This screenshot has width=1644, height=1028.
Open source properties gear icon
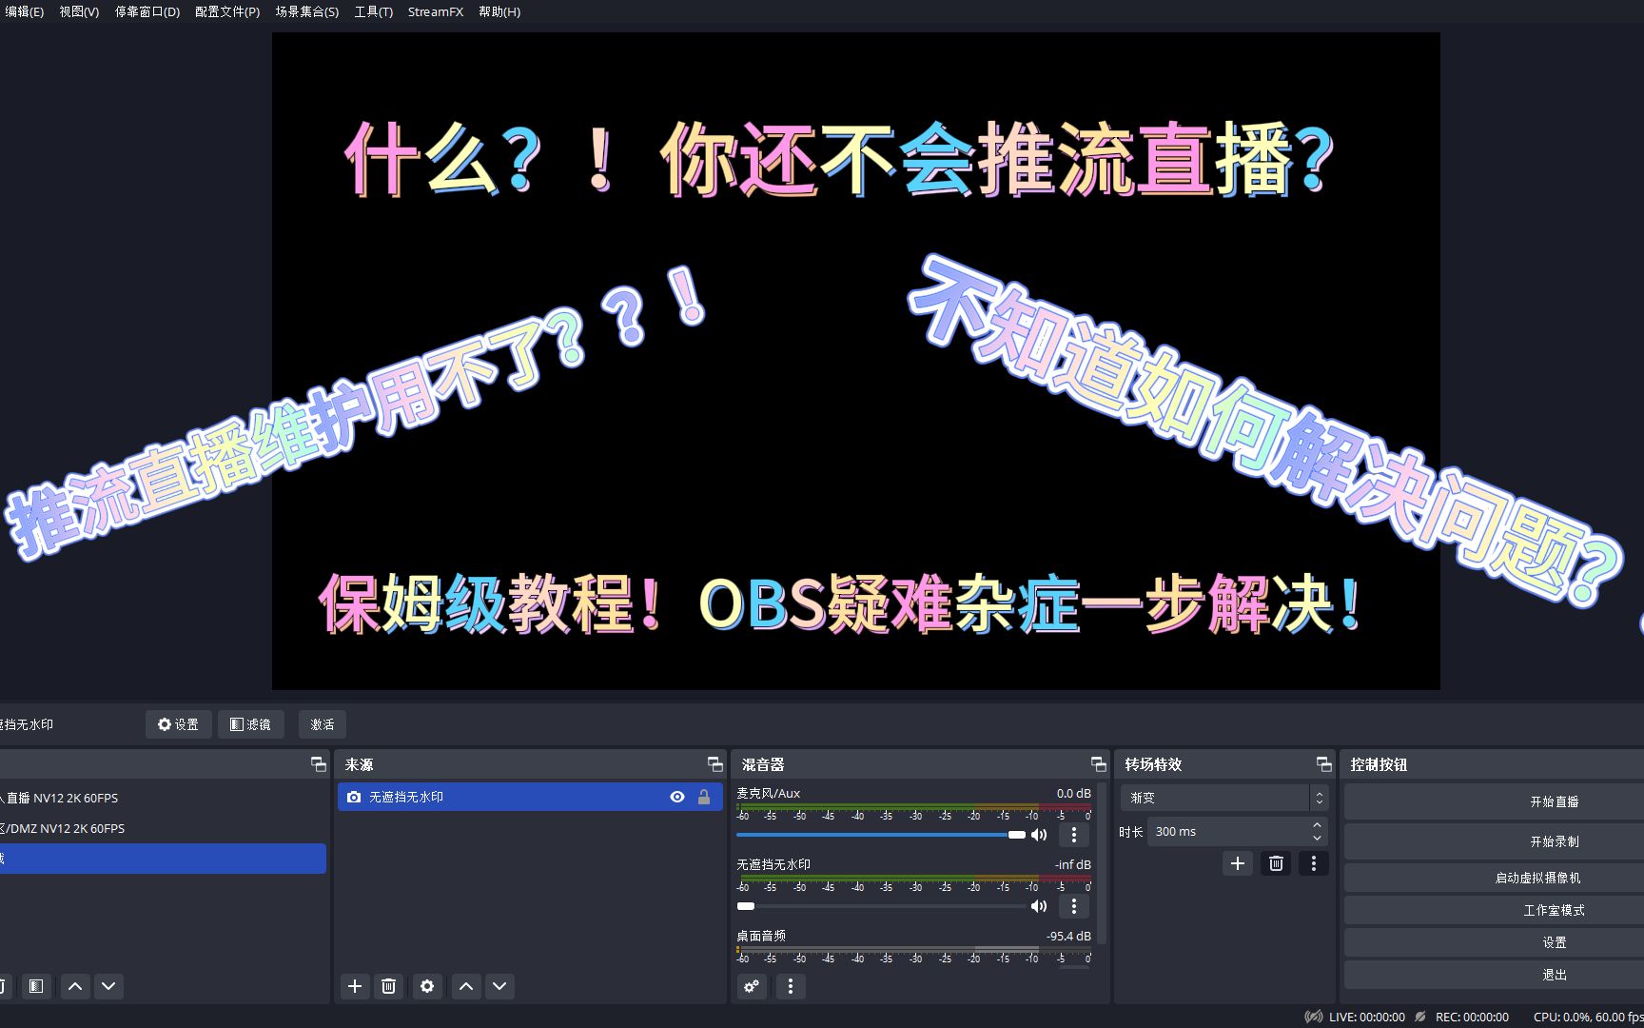tap(427, 986)
